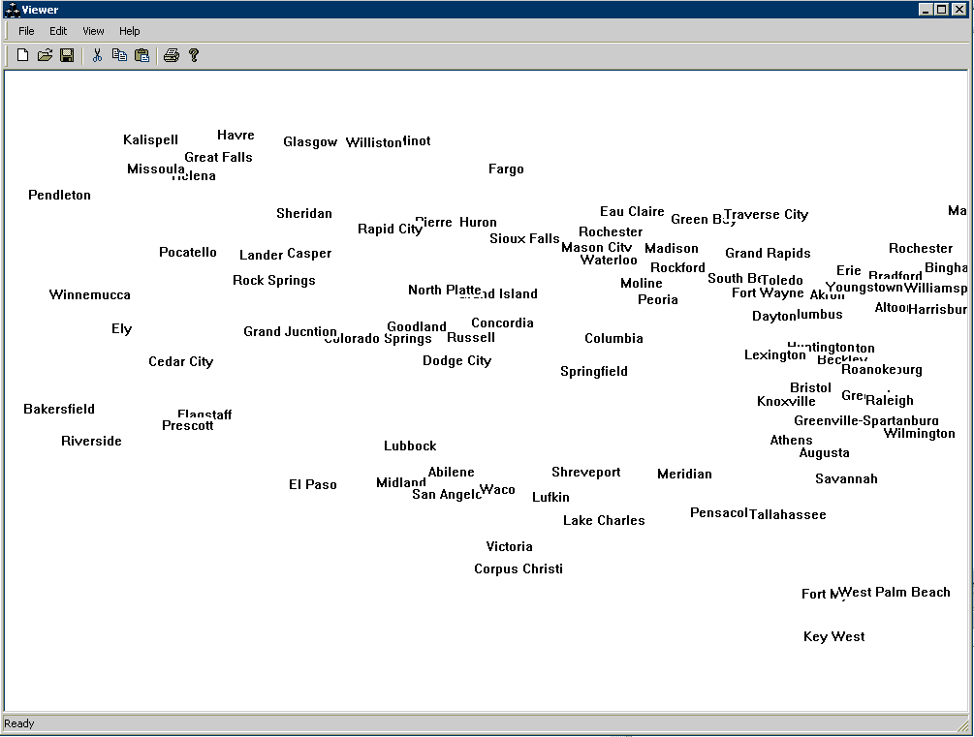This screenshot has height=737, width=974.
Task: Click the Ready status bar area
Action: point(18,723)
